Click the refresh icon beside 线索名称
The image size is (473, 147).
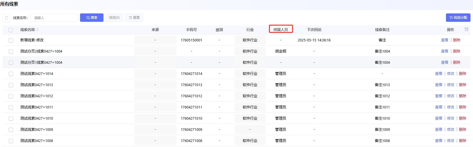pyautogui.click(x=7, y=18)
